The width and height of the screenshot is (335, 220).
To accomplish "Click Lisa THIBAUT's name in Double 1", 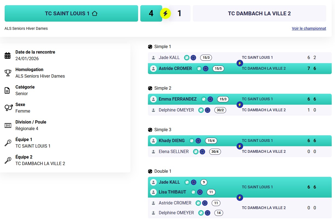I will click(172, 192).
